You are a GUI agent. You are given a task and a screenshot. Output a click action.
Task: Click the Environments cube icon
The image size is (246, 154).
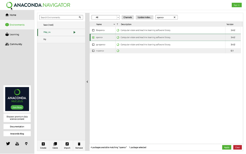point(7,25)
